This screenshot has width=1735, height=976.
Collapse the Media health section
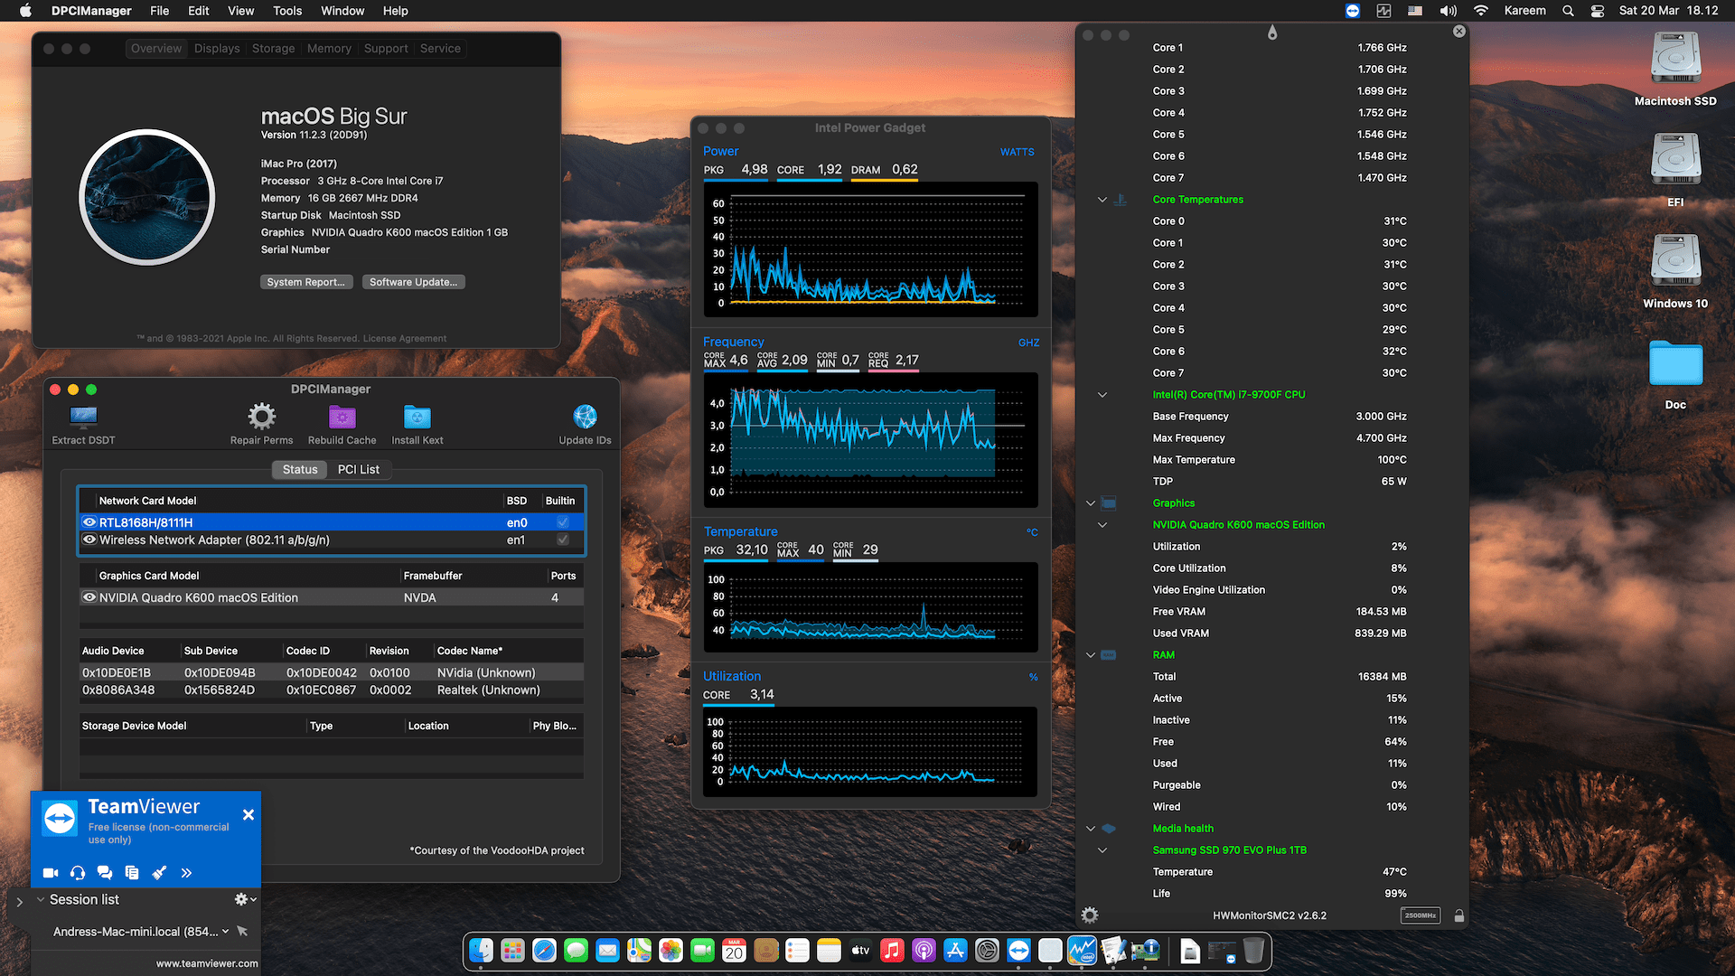[x=1091, y=829]
